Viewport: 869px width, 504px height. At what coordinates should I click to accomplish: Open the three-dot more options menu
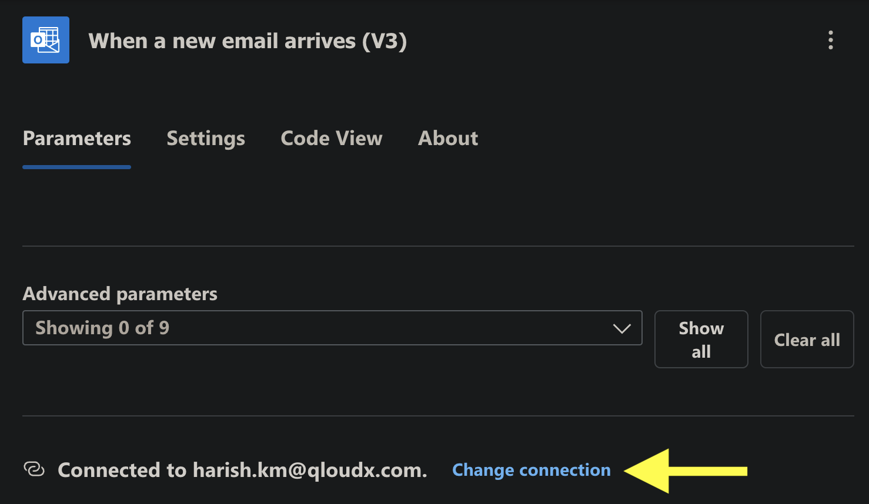pos(830,40)
